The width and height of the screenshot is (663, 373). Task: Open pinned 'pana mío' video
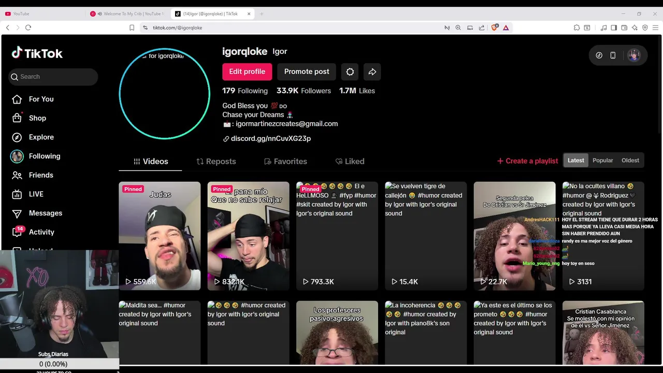point(249,236)
